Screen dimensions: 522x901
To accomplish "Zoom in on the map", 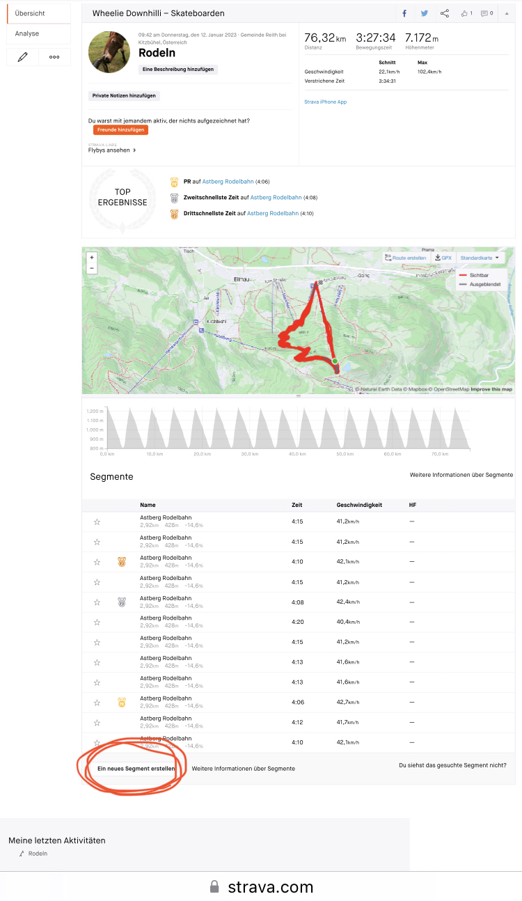I will point(92,257).
